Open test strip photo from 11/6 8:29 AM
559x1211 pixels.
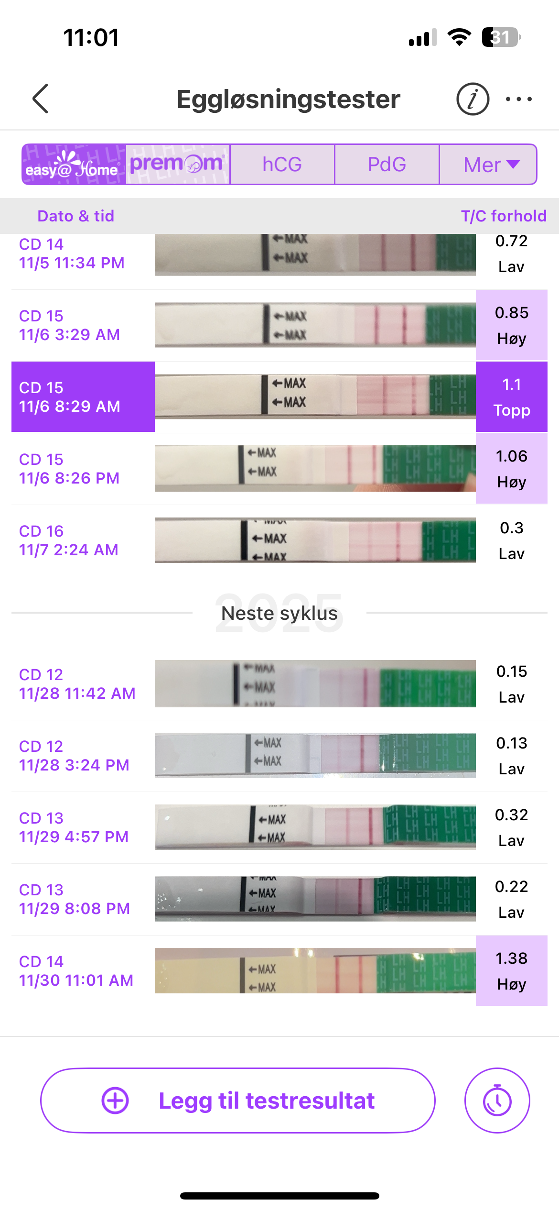[315, 396]
